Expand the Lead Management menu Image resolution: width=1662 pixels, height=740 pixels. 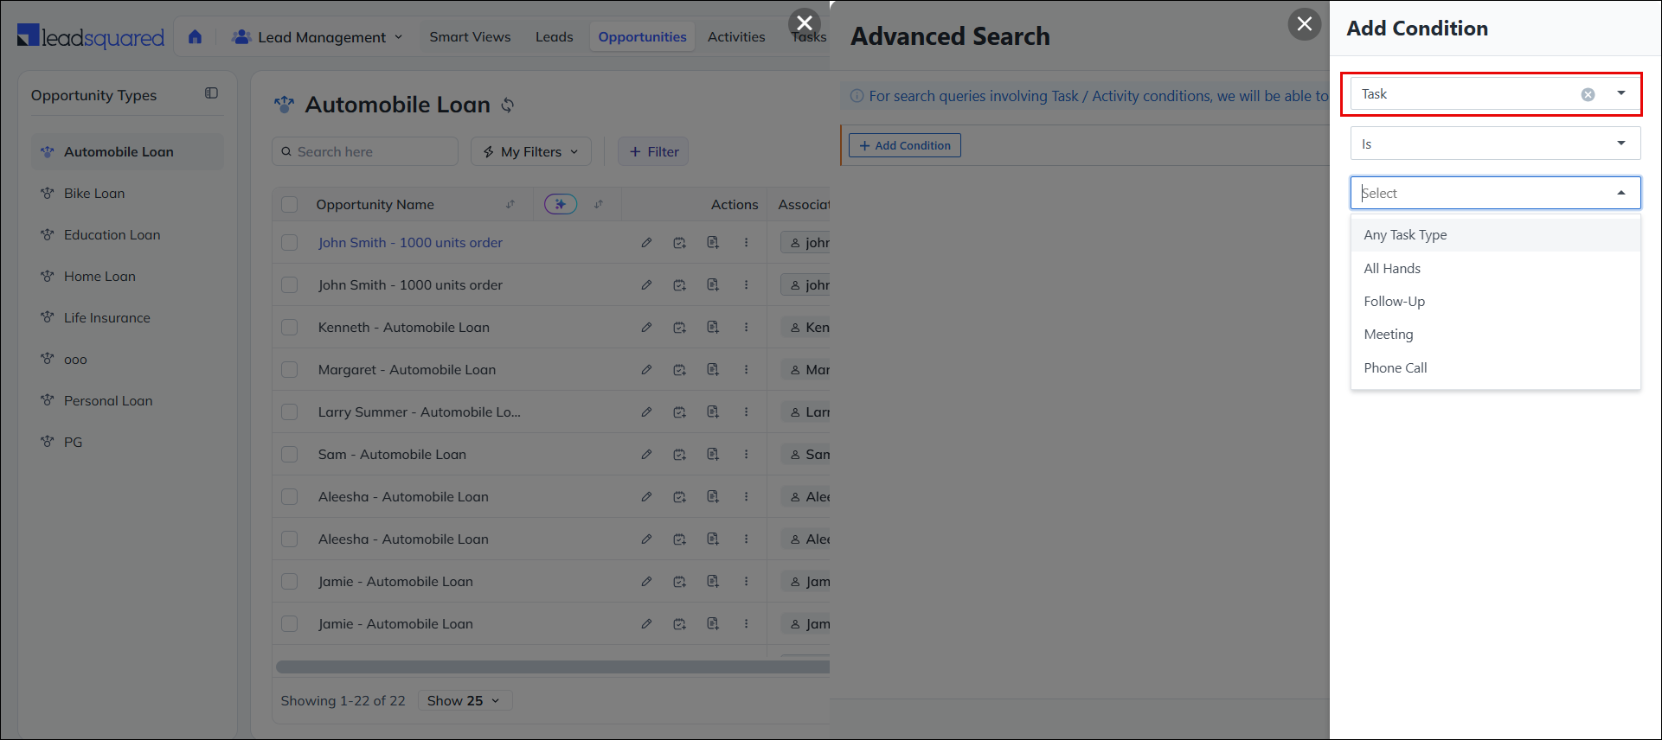(318, 37)
